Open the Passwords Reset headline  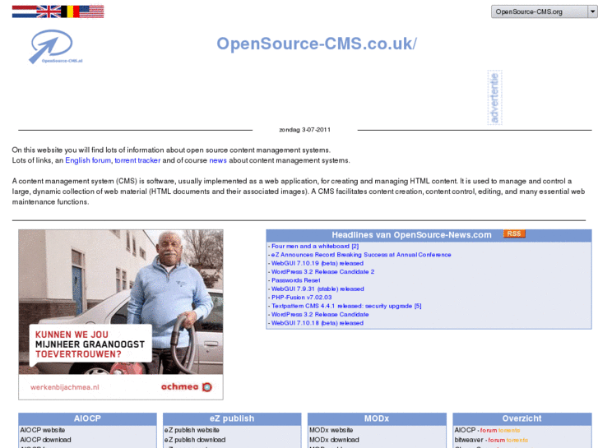click(x=295, y=280)
